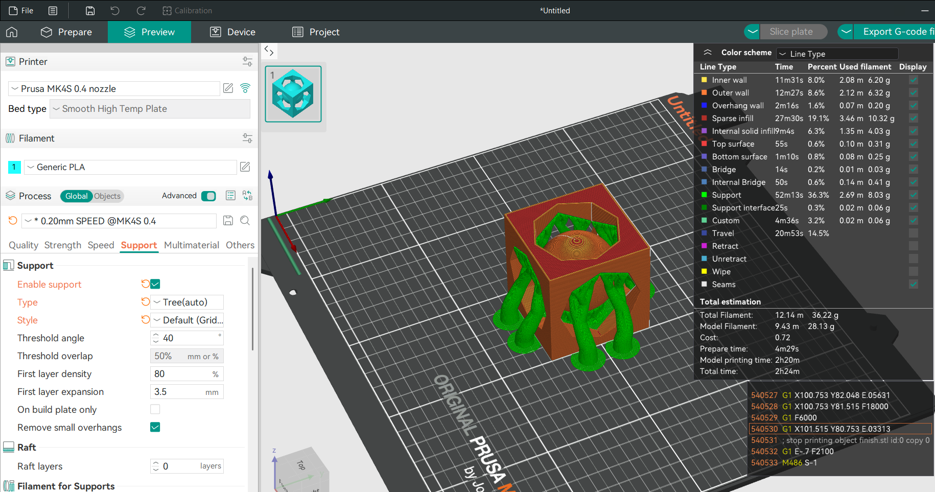Switch to the Preview tab
The image size is (935, 492).
pos(149,32)
